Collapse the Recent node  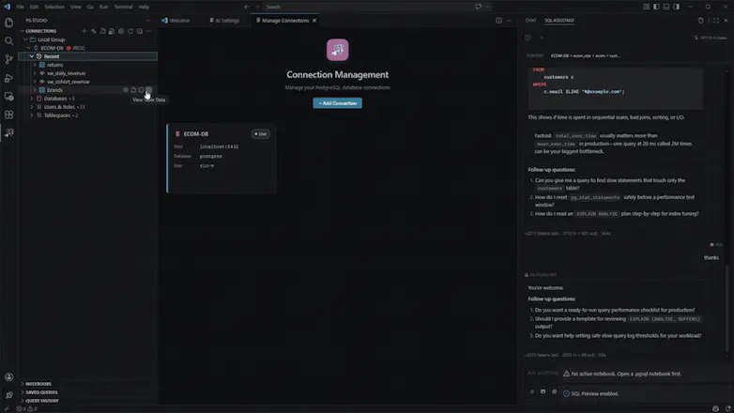32,56
